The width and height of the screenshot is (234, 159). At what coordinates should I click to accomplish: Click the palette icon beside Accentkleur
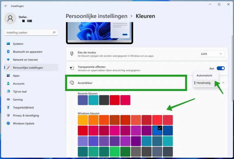[x=72, y=83]
